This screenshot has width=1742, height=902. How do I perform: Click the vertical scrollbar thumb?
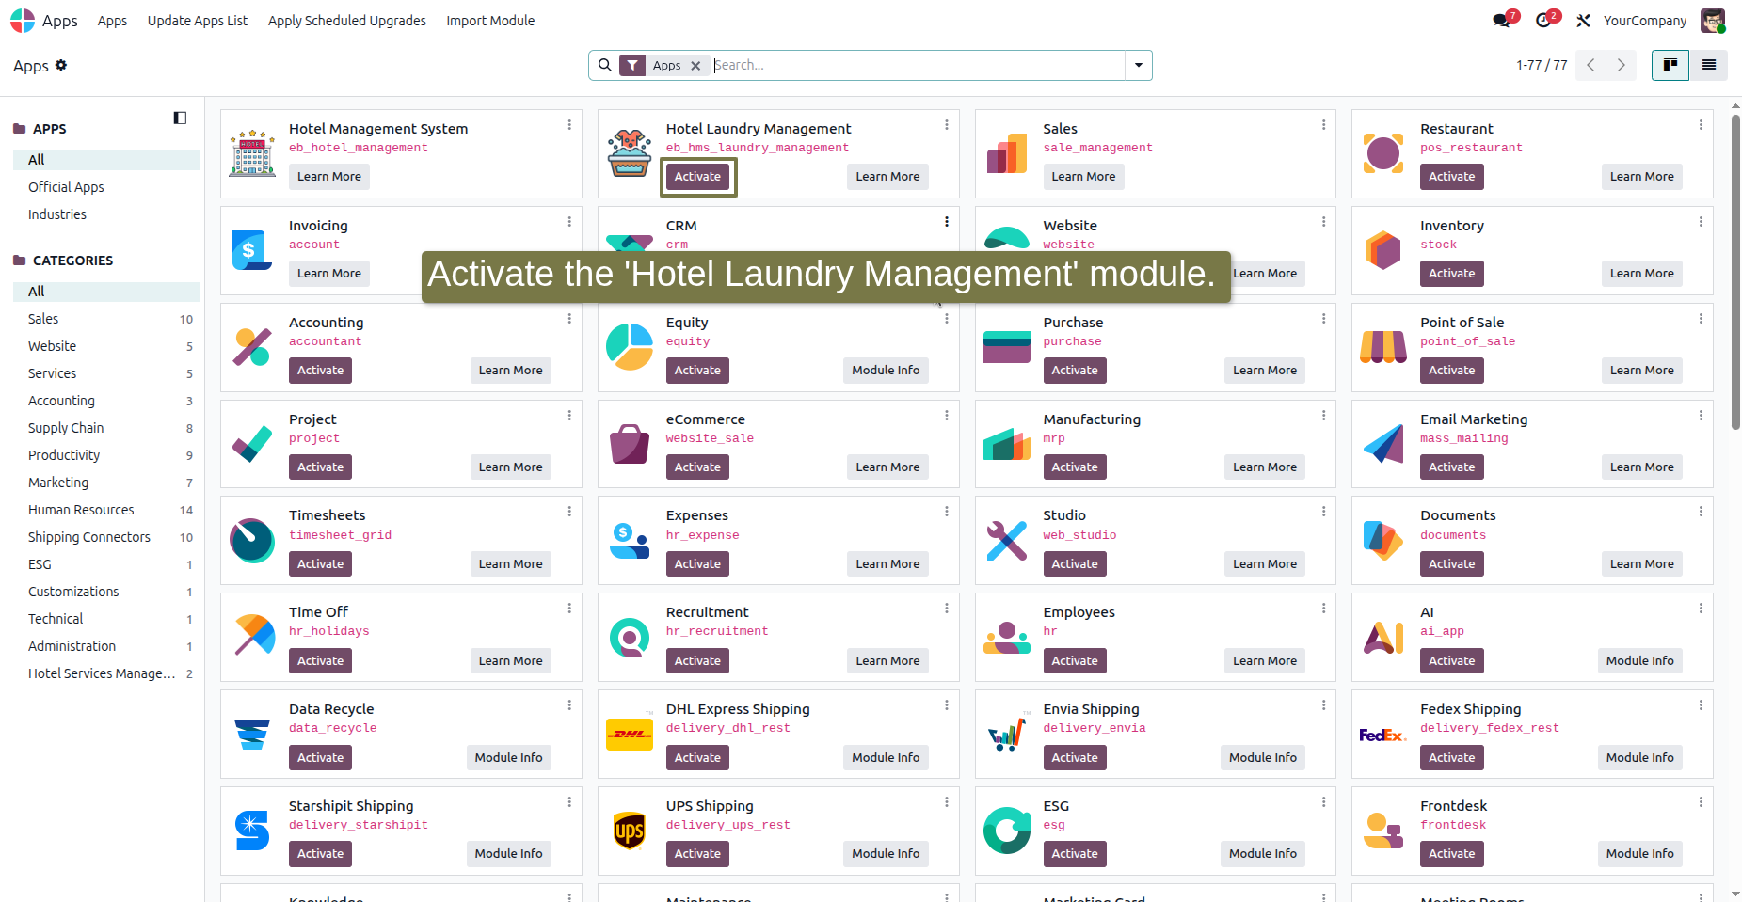click(x=1735, y=271)
